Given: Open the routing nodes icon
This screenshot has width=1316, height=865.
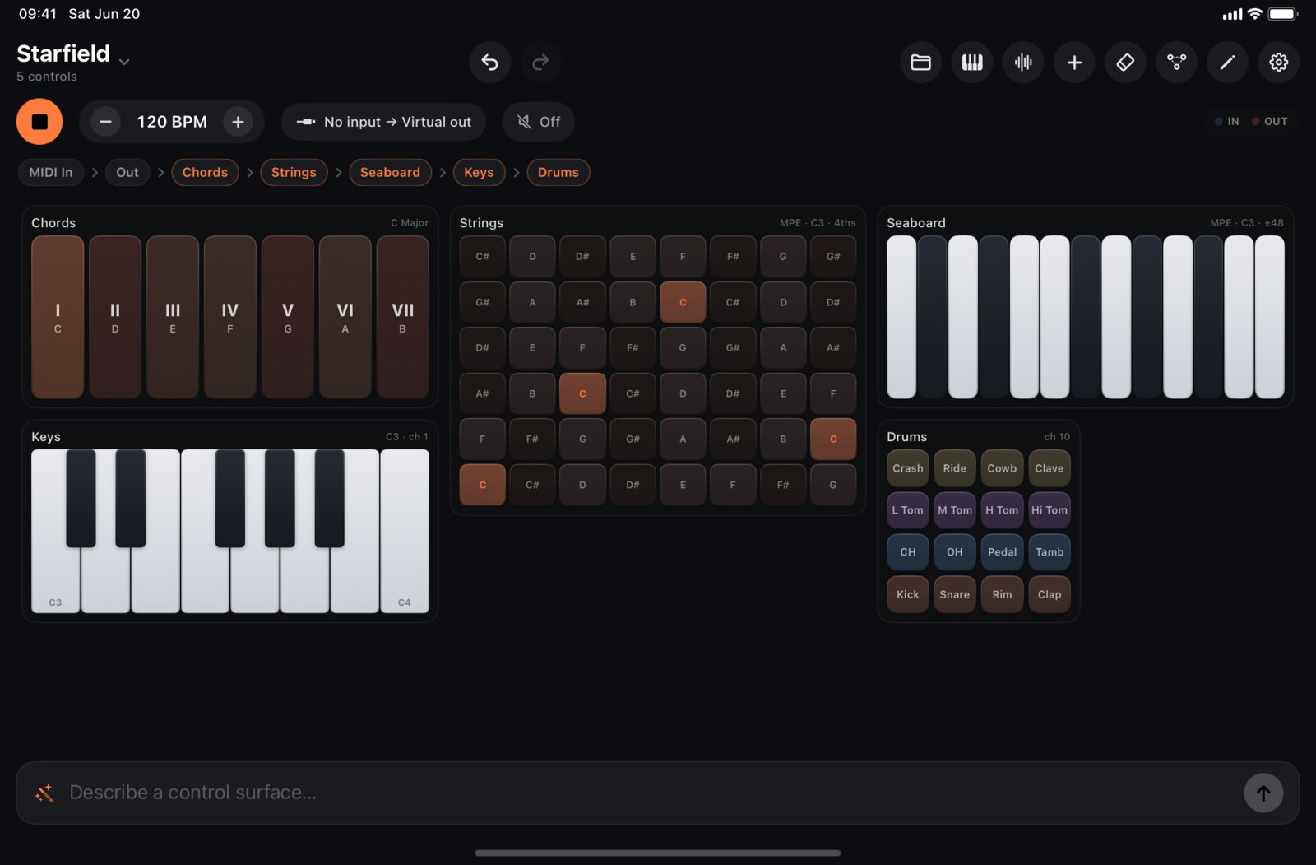Looking at the screenshot, I should tap(1176, 62).
